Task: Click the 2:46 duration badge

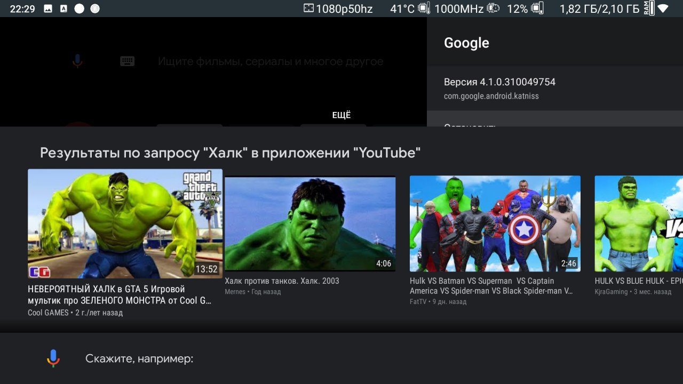Action: [569, 263]
